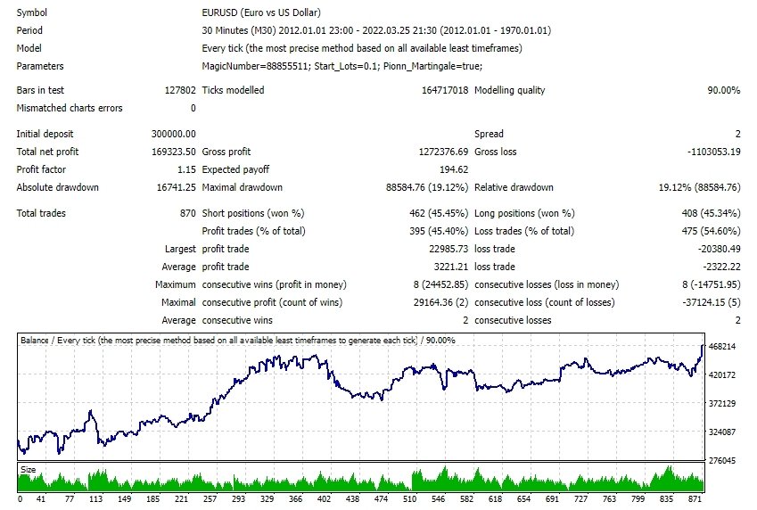Viewport: 757px width, 510px height.
Task: Click the Profit factor value 1.15
Action: [x=186, y=170]
